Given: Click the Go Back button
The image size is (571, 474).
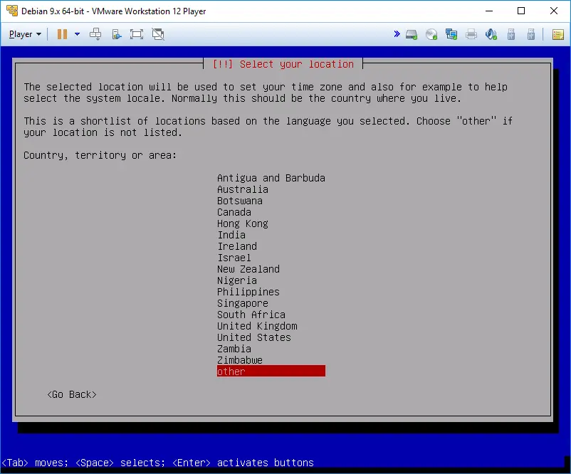Looking at the screenshot, I should click(71, 394).
